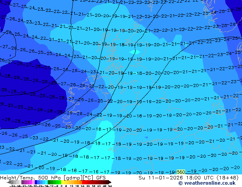Click the dark purple legend swatch at -42
Viewport: 242px width, 187px height.
[23, 182]
